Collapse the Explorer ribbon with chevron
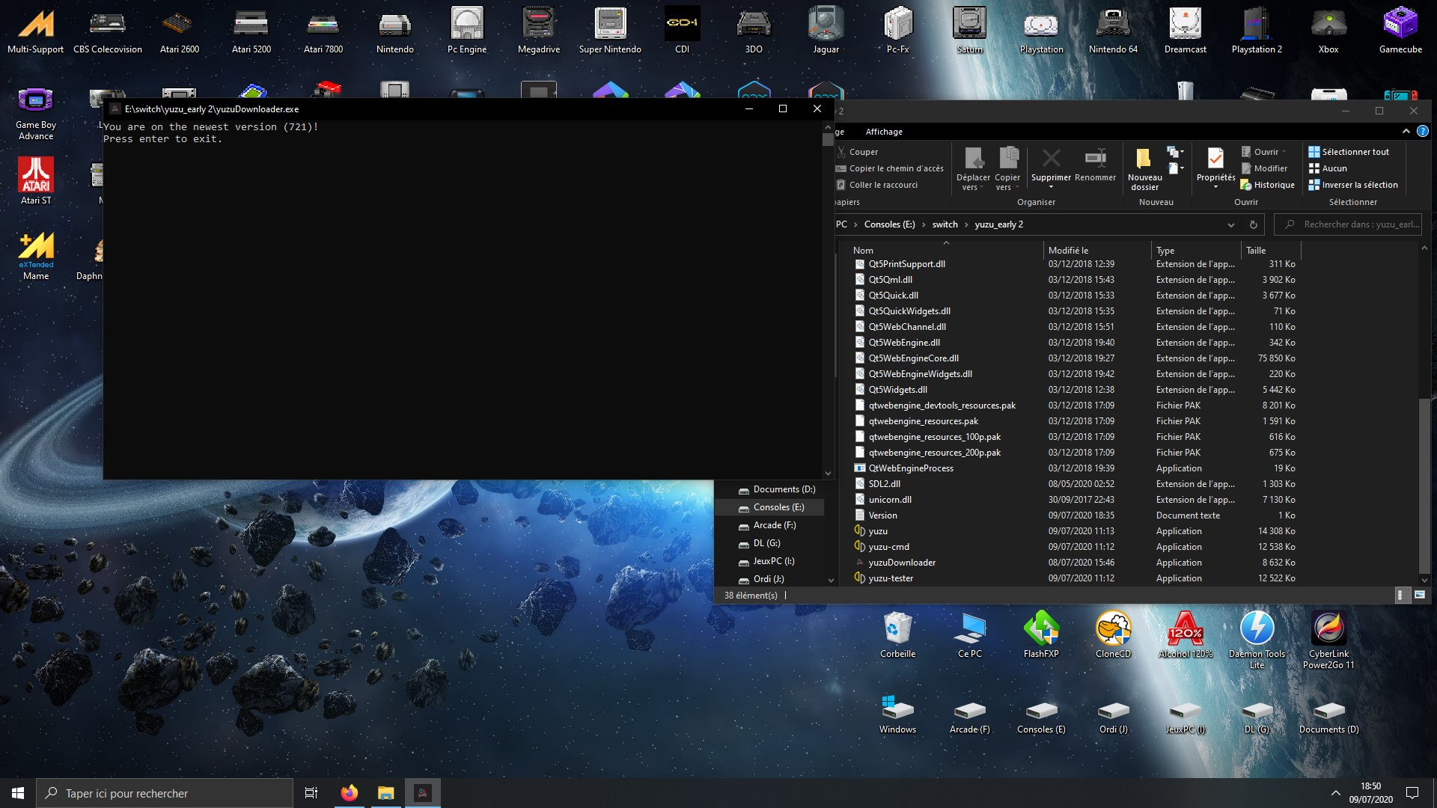 click(1406, 132)
